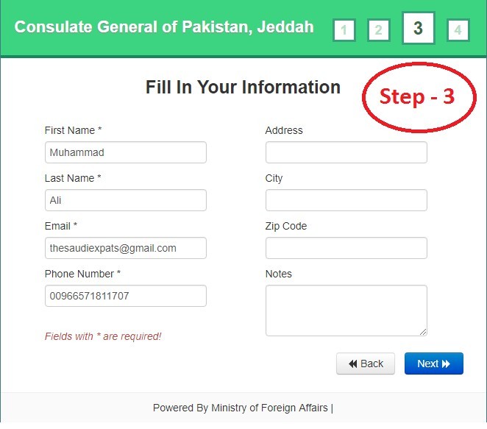This screenshot has height=429, width=487.
Task: Go to step 2 indicator
Action: click(x=378, y=30)
